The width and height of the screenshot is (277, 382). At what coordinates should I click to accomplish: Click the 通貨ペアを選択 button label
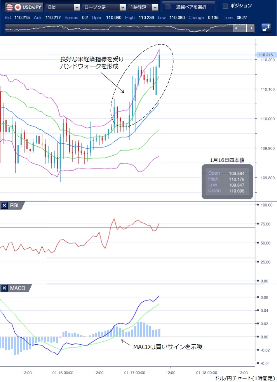(191, 7)
